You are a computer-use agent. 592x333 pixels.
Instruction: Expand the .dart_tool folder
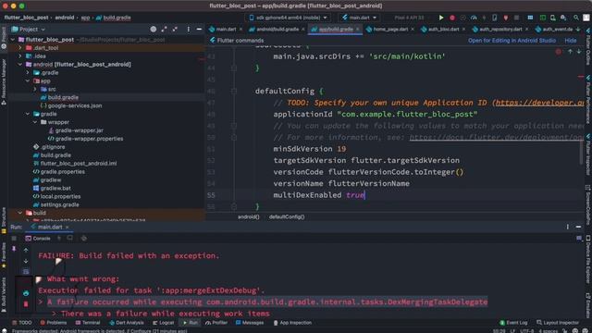(20, 48)
